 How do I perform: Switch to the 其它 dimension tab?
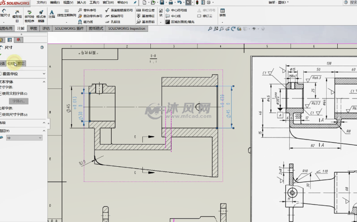click(x=21, y=64)
